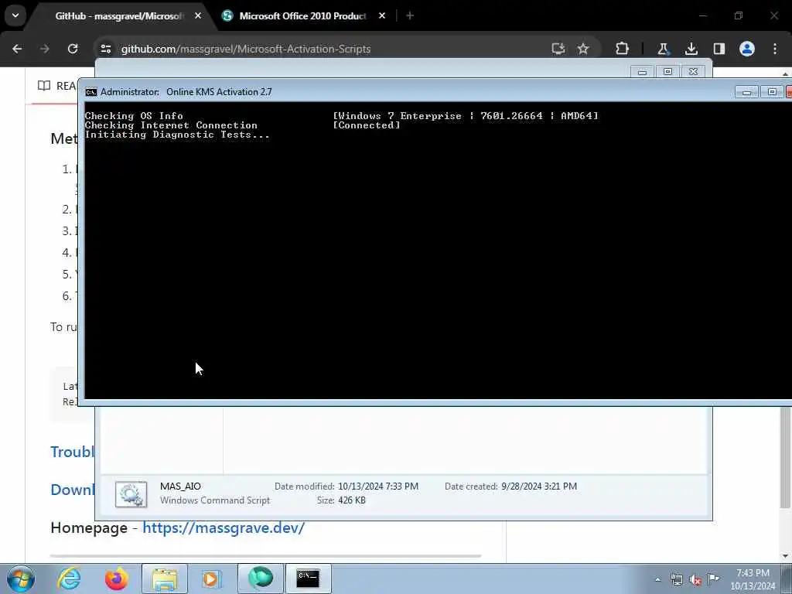Open Windows Explorer from taskbar
This screenshot has width=792, height=594.
tap(165, 579)
